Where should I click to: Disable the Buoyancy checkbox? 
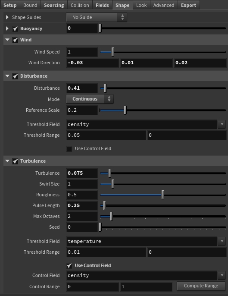click(x=15, y=28)
